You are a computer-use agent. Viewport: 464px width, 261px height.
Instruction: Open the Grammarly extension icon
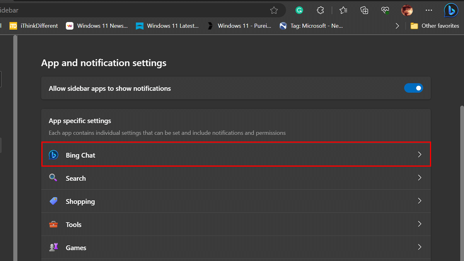click(299, 10)
